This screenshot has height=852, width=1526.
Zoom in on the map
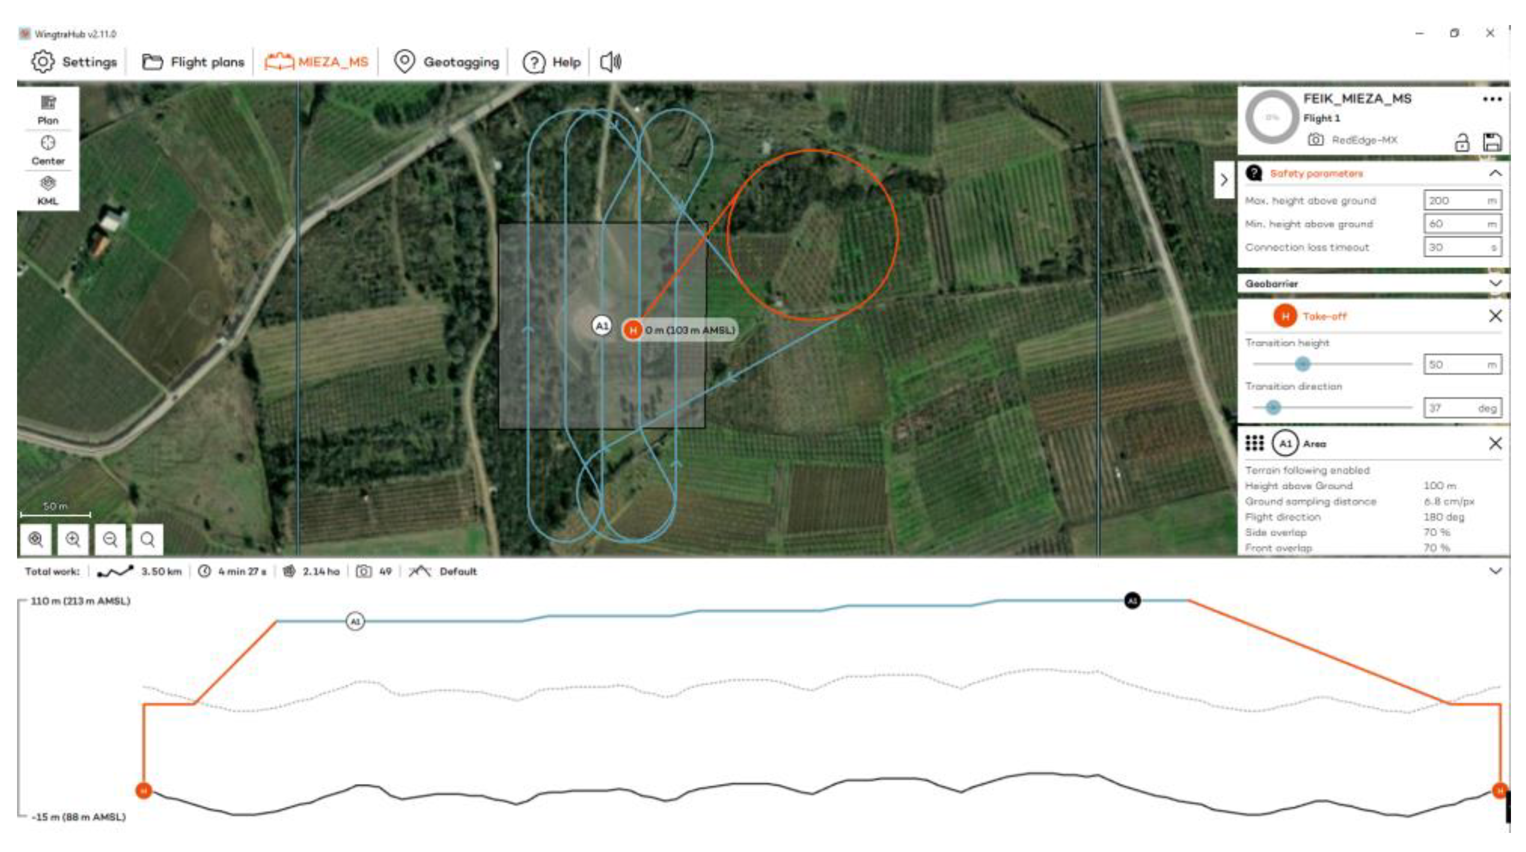[x=73, y=539]
